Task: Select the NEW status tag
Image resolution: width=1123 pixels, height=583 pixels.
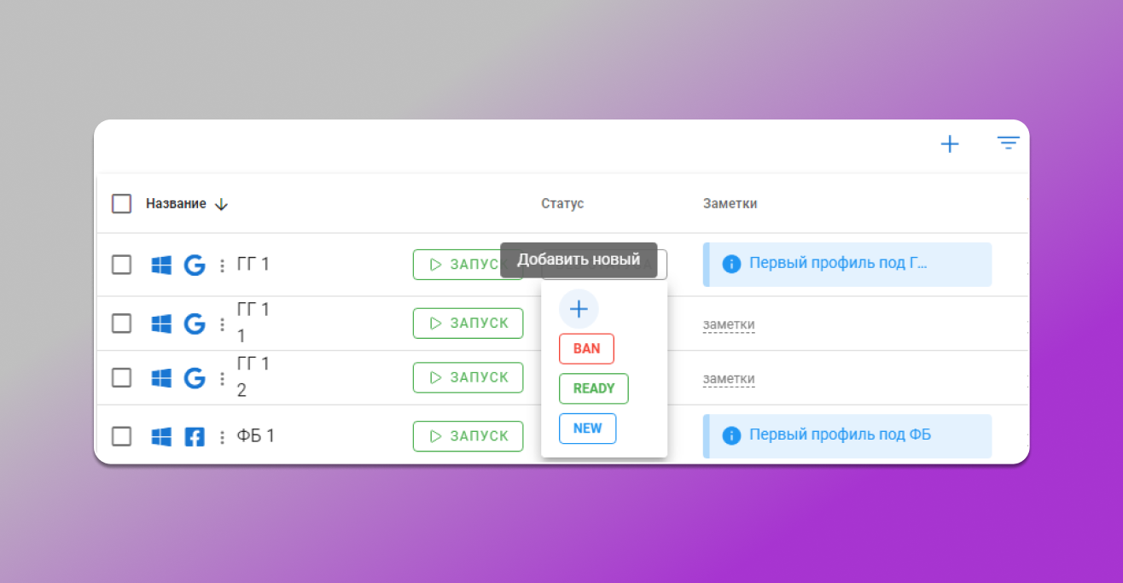Action: pos(587,428)
